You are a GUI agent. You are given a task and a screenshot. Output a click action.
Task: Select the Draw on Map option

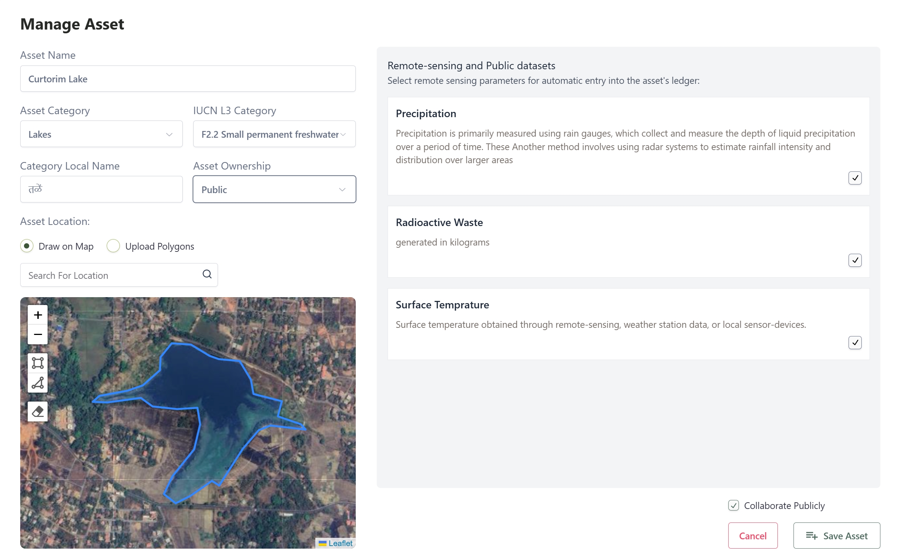pos(27,246)
